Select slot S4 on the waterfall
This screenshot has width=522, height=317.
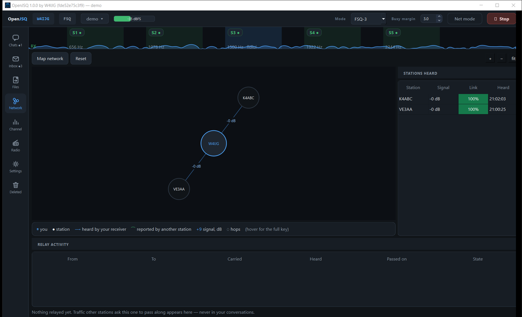314,33
